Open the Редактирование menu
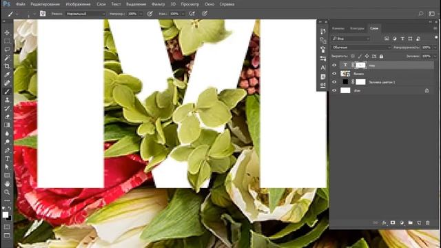This screenshot has width=441, height=248. point(45,4)
